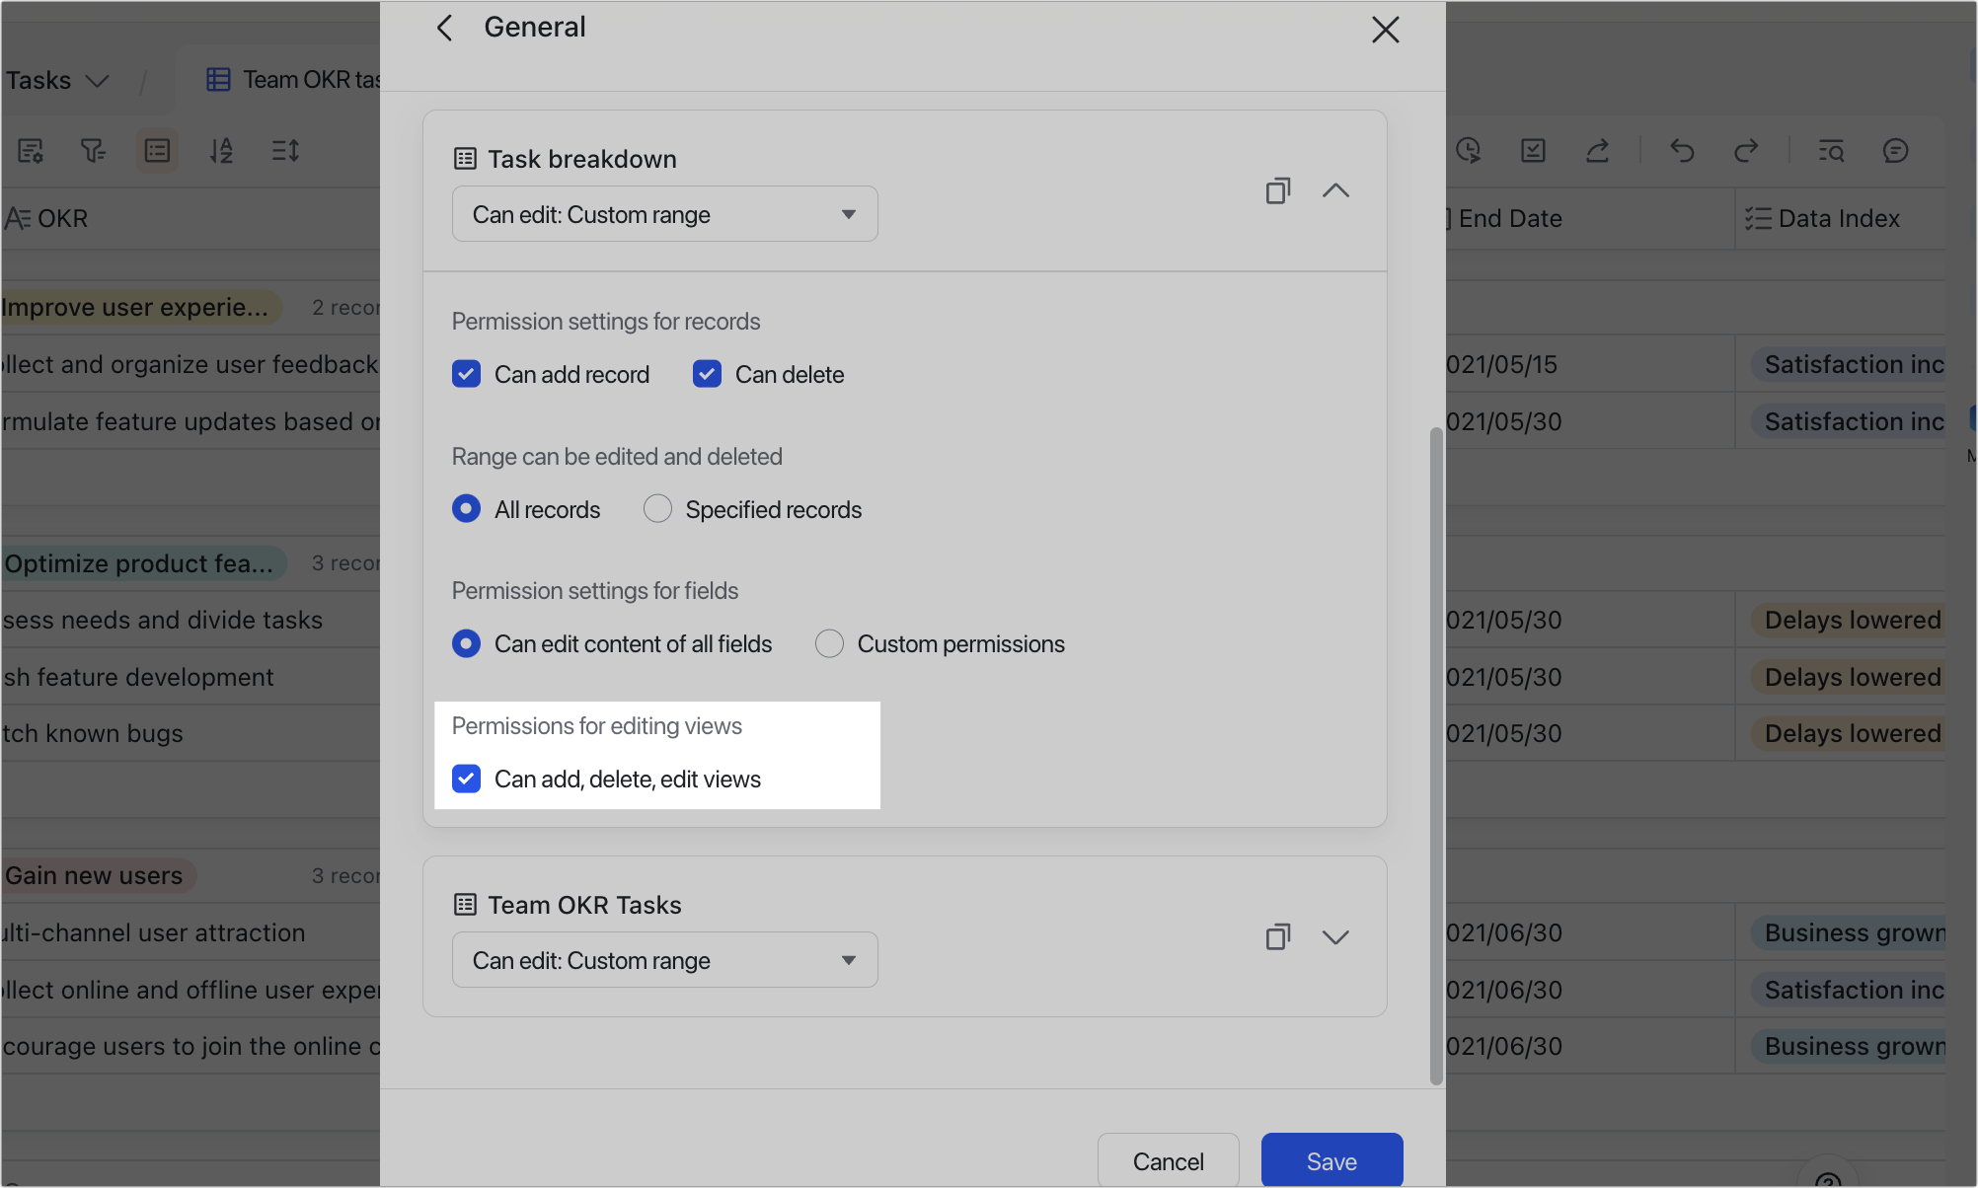Click the Save button
The image size is (1978, 1188).
(x=1331, y=1160)
